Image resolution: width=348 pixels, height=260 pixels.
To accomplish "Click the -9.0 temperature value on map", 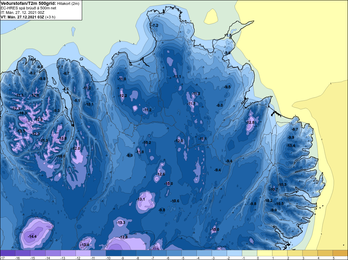I will coord(220,105).
